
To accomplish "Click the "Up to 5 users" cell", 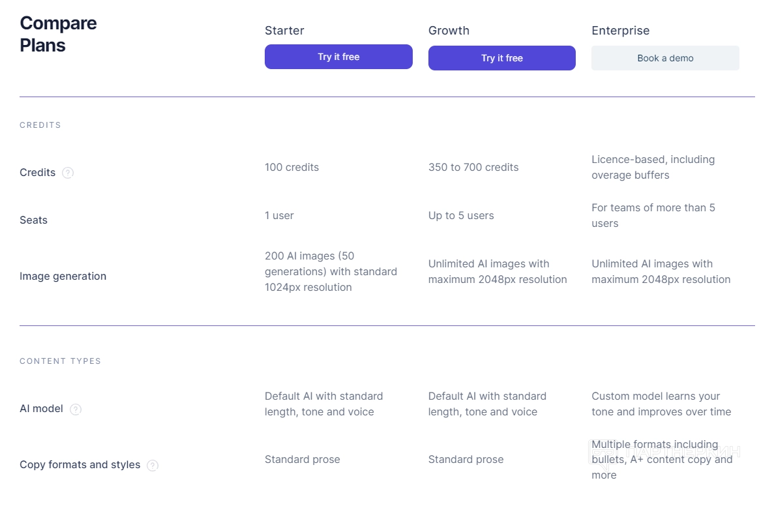I will click(461, 216).
